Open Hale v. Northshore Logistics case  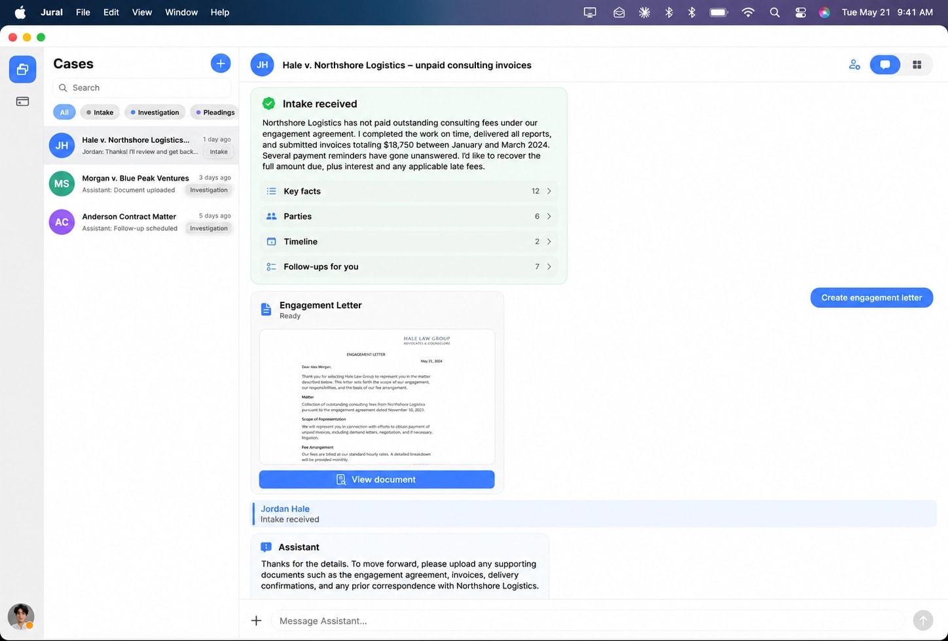141,145
